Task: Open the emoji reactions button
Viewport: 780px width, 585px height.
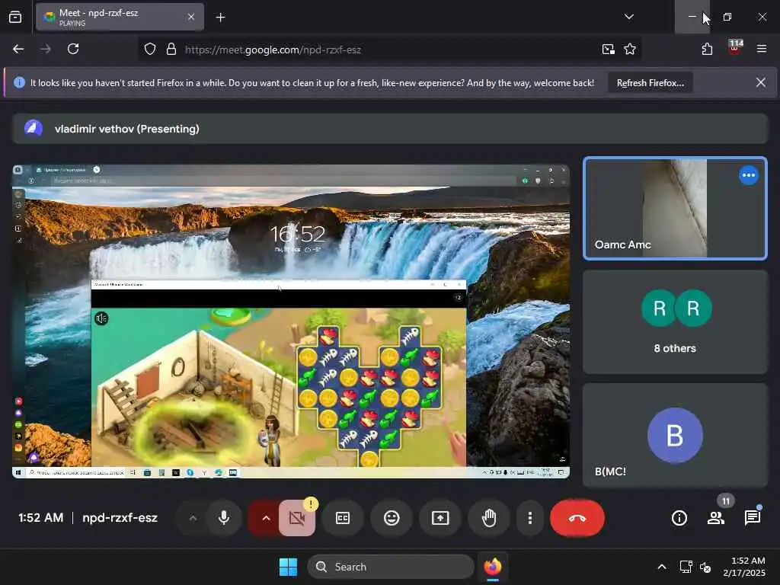Action: click(392, 518)
